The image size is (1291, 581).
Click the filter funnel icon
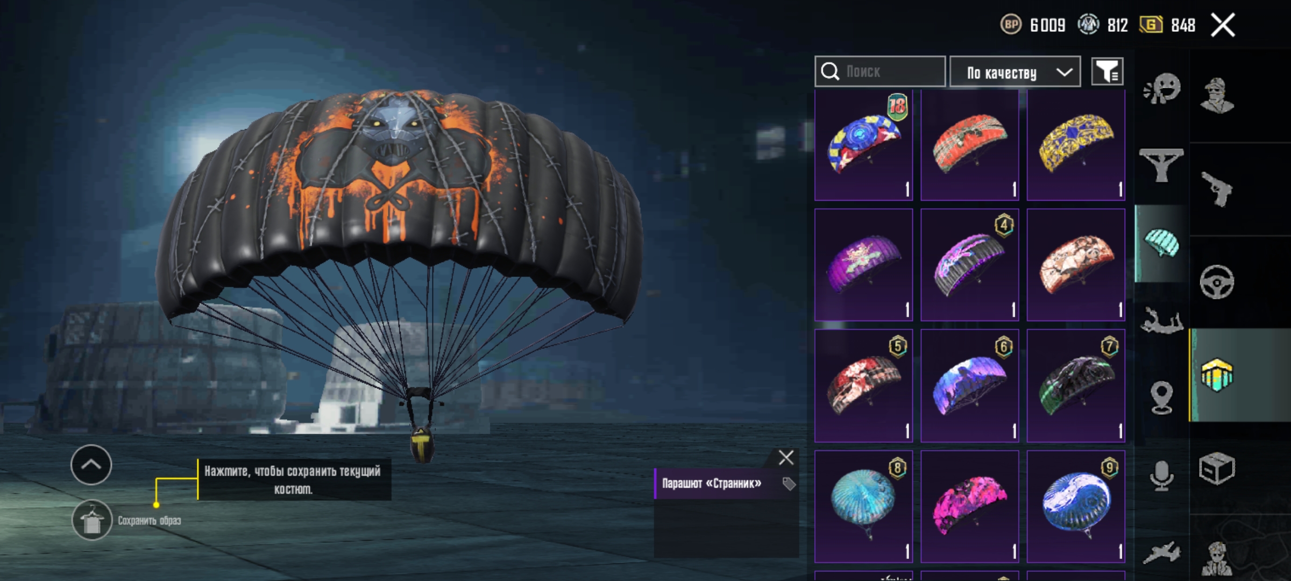click(1107, 71)
